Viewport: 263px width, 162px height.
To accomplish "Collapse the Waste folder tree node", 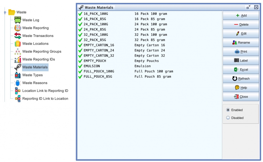I will tap(5, 12).
